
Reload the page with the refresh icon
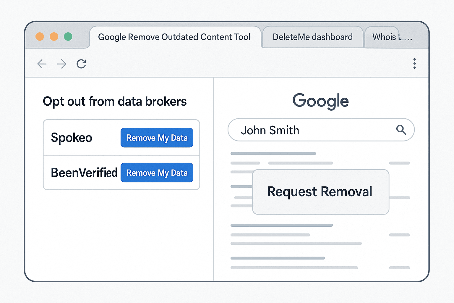tap(81, 64)
